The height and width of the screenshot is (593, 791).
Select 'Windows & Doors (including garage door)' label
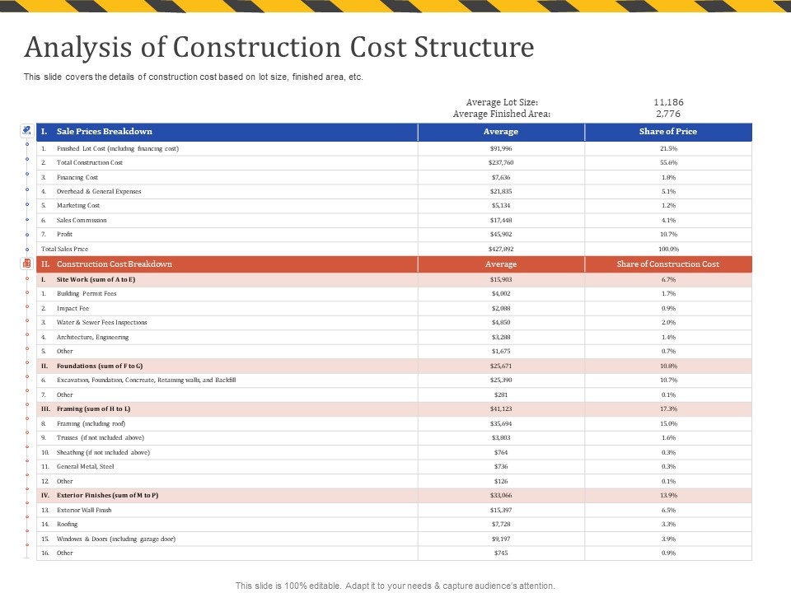point(116,539)
